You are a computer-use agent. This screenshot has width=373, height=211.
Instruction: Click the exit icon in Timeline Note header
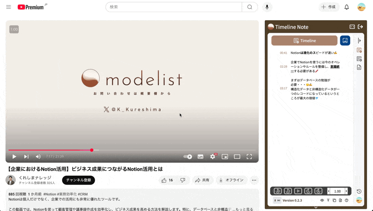[360, 27]
